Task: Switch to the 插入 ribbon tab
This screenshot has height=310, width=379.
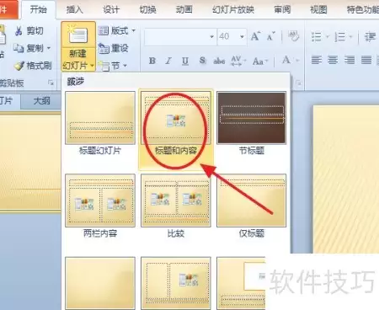Action: click(x=74, y=9)
